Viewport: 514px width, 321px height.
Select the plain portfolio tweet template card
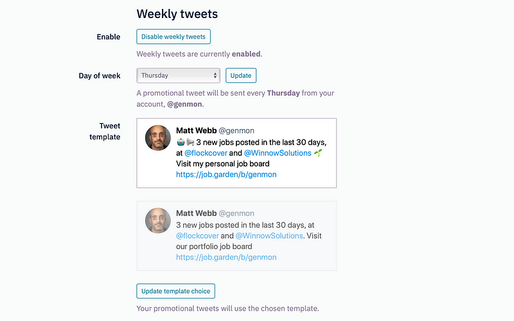236,236
